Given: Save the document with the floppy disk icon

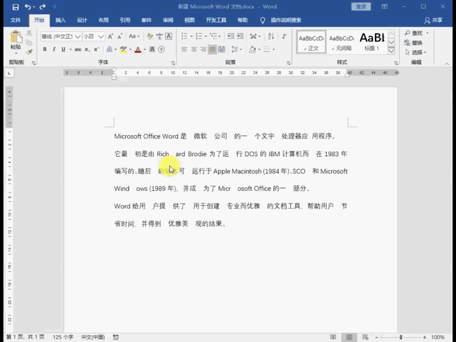Looking at the screenshot, I should coord(15,7).
